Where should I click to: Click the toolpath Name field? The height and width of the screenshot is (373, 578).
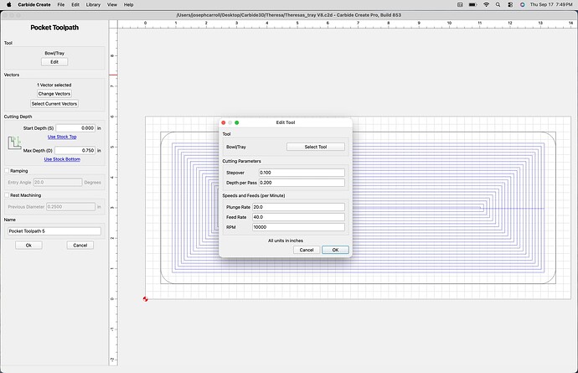[x=54, y=231]
